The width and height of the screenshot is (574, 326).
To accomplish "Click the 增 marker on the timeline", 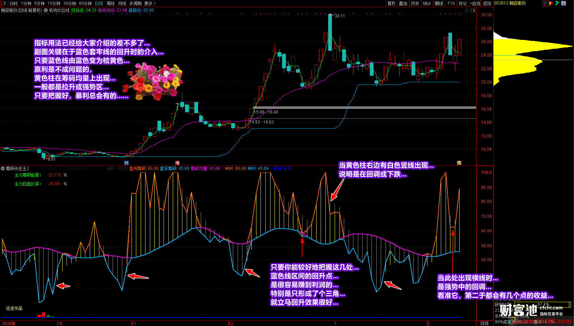I will click(177, 163).
